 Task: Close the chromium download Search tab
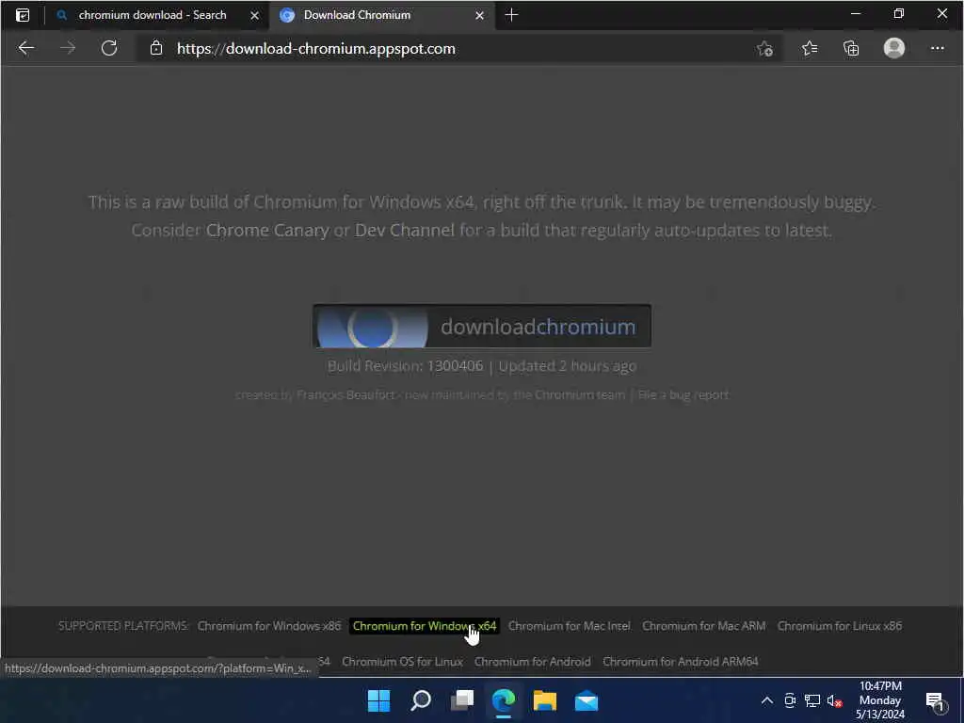254,15
